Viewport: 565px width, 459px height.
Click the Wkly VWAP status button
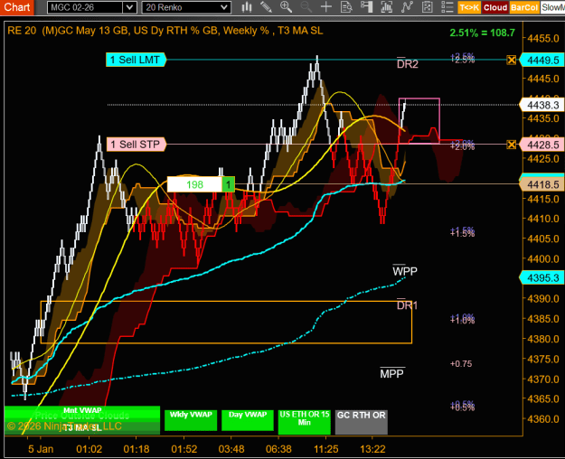pos(191,420)
